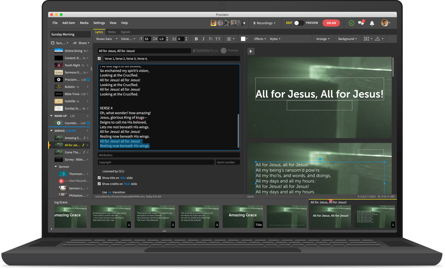
Task: Collapse the SERVICE section
Action: coord(52,131)
